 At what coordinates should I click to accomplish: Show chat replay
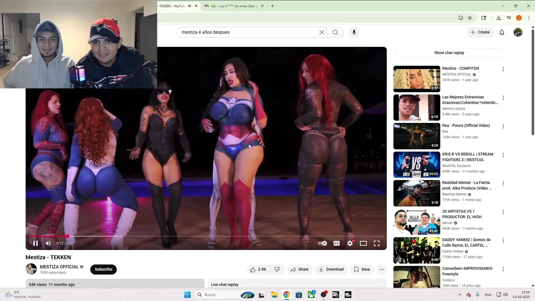pos(449,53)
